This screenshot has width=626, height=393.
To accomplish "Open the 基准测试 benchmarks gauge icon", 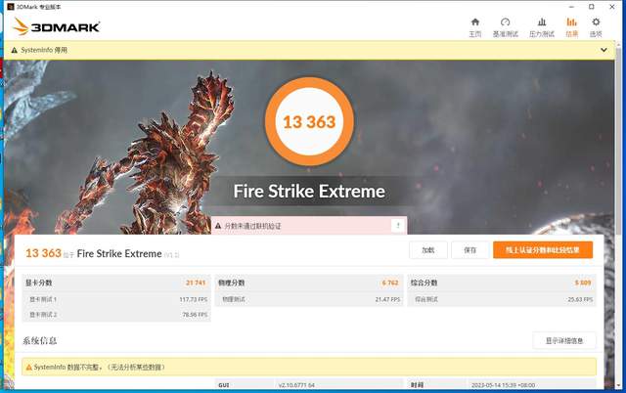I will [x=505, y=22].
